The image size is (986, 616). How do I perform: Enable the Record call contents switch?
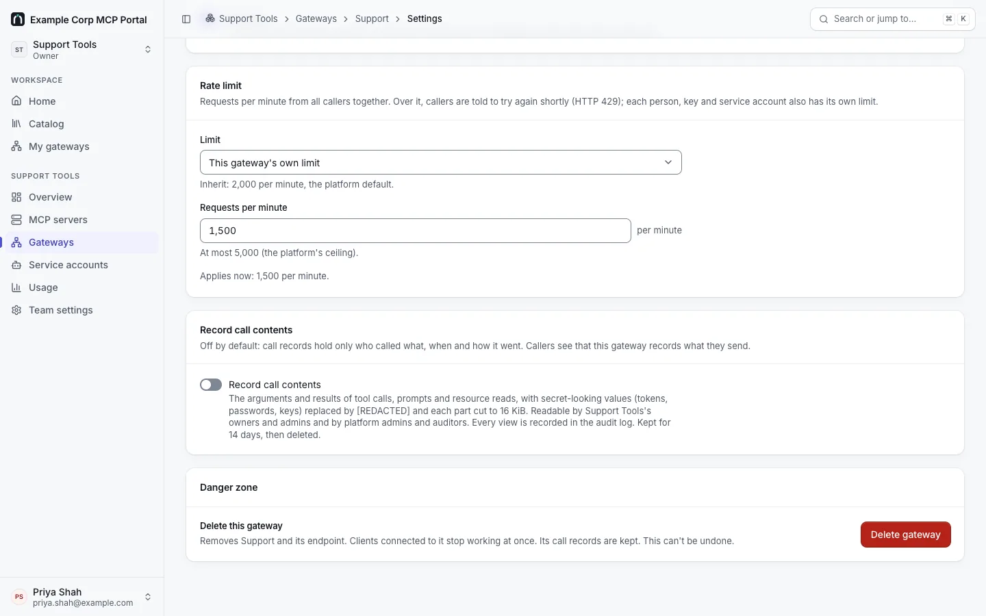coord(211,385)
